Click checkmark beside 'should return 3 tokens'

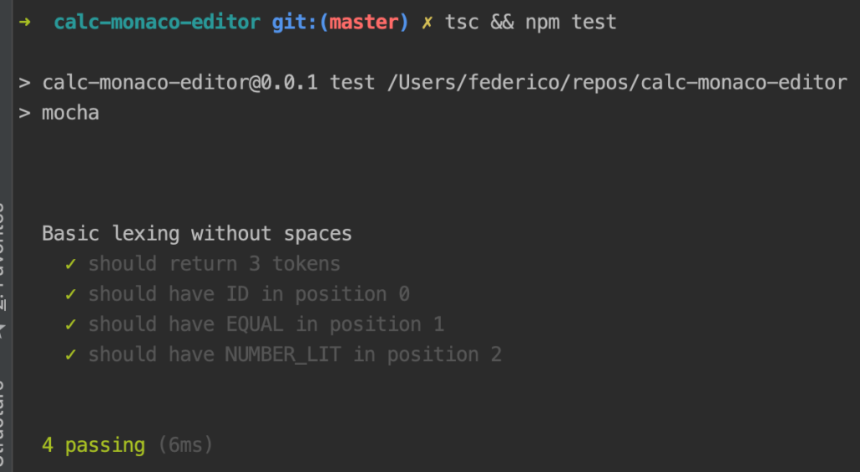pyautogui.click(x=71, y=264)
